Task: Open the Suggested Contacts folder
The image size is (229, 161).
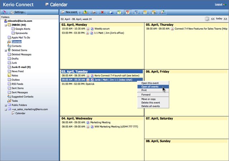Action: [23, 97]
